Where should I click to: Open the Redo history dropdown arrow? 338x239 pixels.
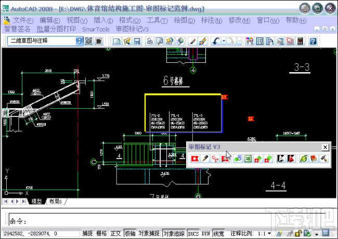tap(240, 41)
